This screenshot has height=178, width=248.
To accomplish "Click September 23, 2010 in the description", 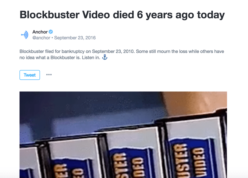I will tap(113, 51).
